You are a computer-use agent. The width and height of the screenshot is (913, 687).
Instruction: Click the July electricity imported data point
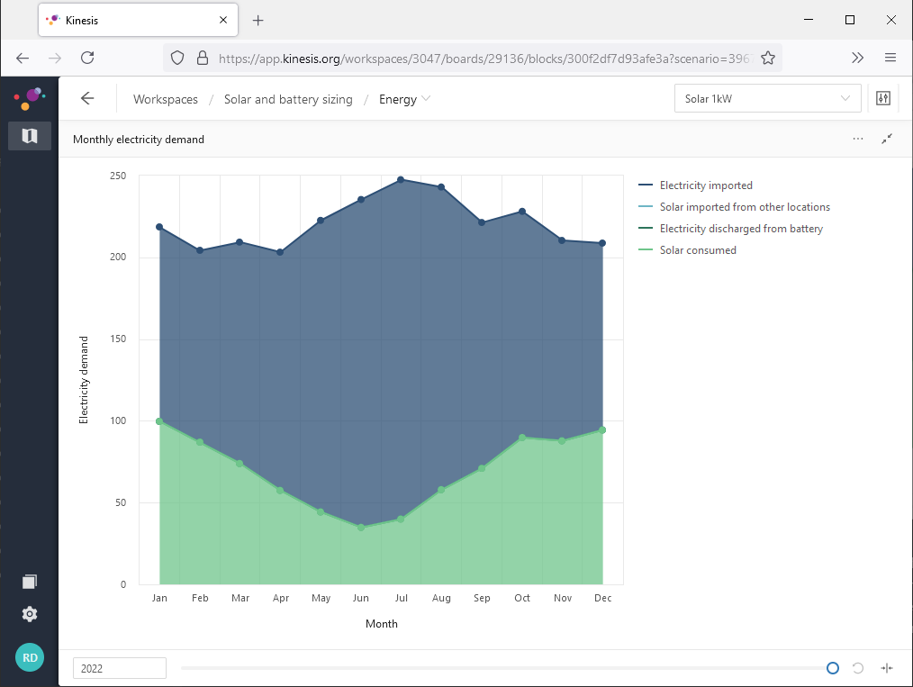[401, 179]
